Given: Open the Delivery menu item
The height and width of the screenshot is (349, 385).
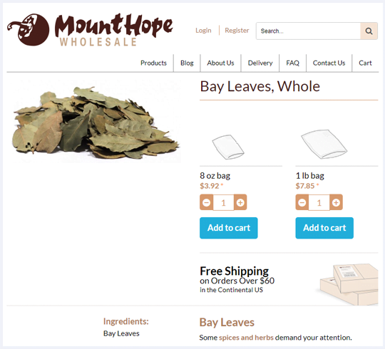Looking at the screenshot, I should [260, 63].
